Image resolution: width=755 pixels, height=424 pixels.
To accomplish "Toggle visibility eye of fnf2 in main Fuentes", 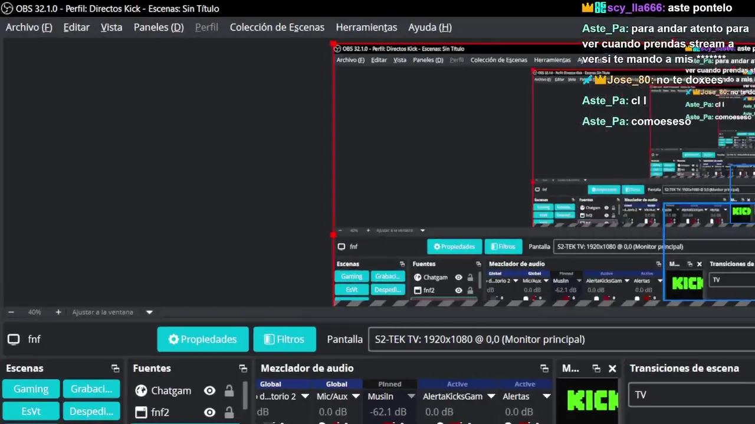I will click(x=209, y=412).
